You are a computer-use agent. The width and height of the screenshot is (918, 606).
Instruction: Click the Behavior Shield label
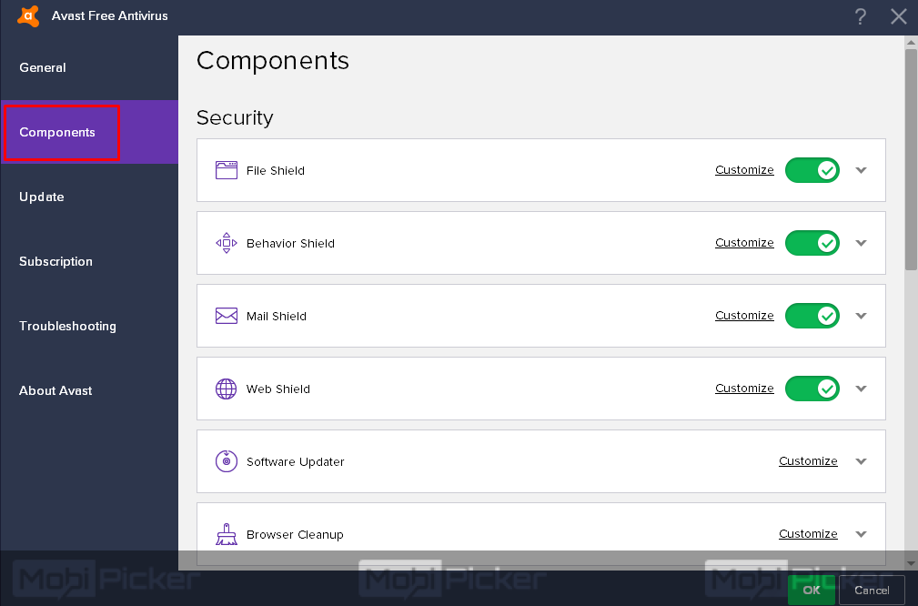[290, 243]
